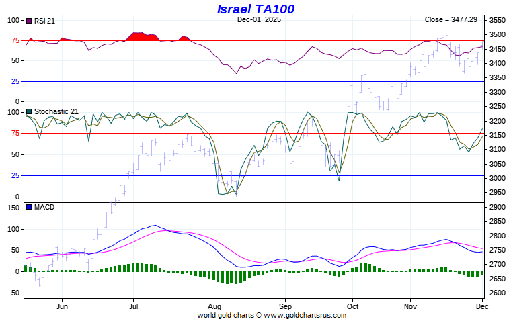The image size is (511, 319).
Task: Click the goldchartsrus.com copyright text
Action: pyautogui.click(x=272, y=315)
